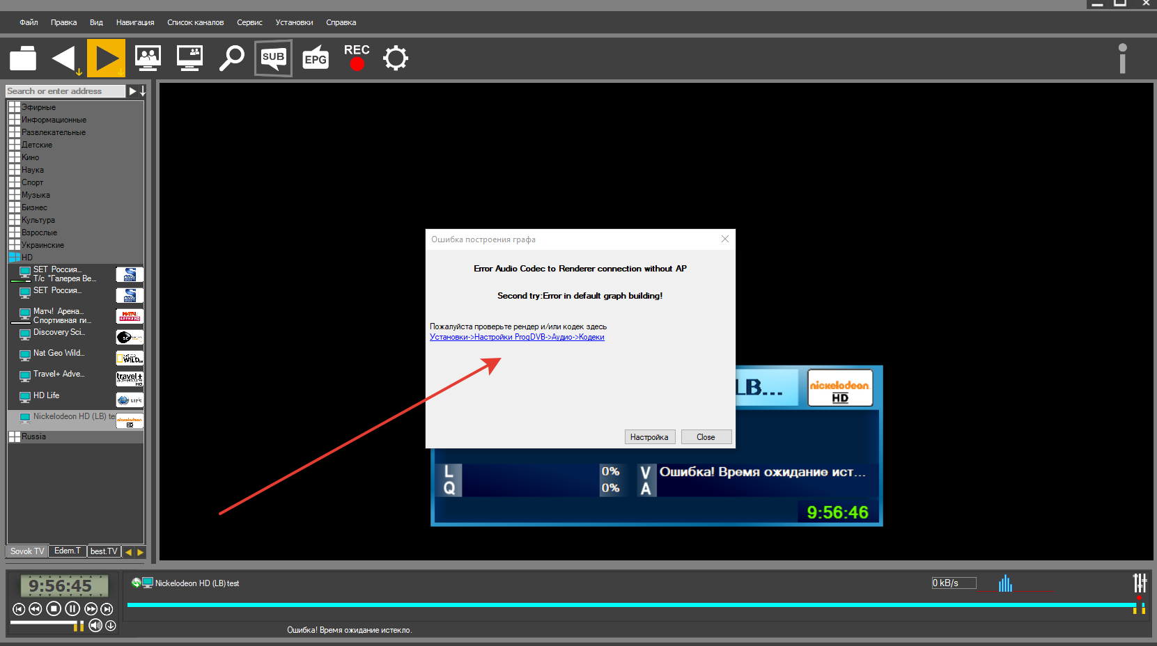Click the magnifier search icon
1157x646 pixels.
(231, 58)
